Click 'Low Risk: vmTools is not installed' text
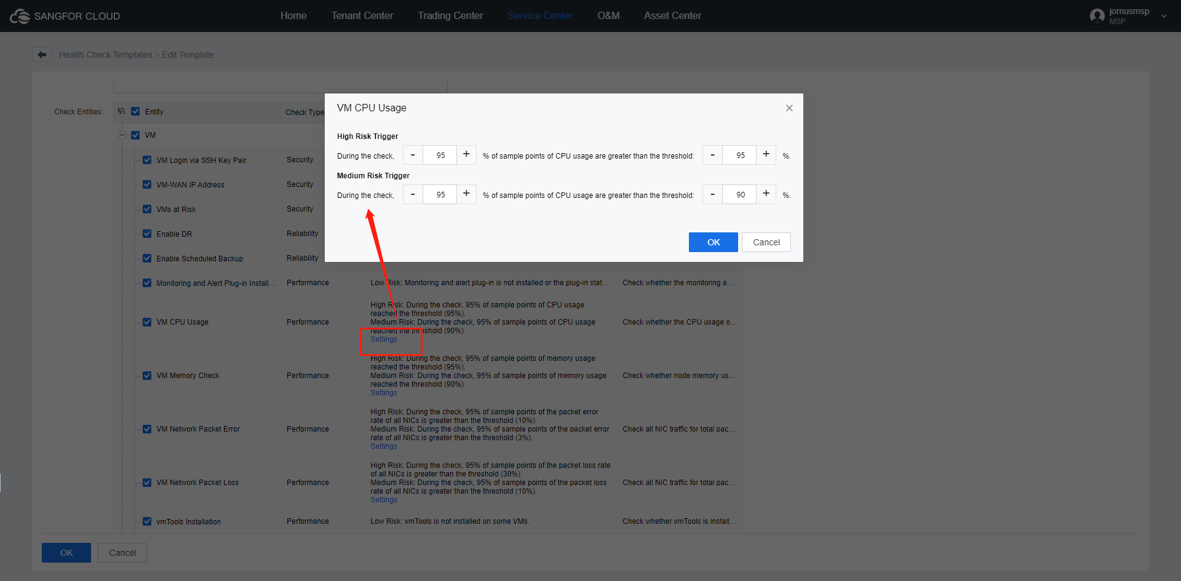Screen dimensions: 1181x581 [x=450, y=521]
